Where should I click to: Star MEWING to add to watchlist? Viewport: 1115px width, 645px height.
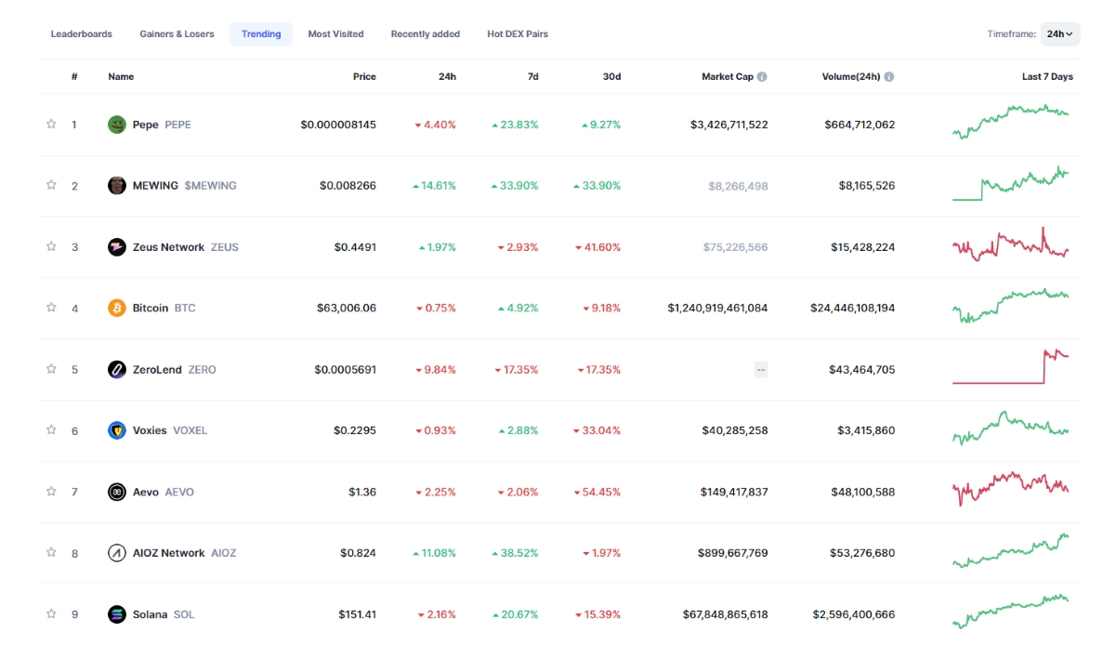51,185
